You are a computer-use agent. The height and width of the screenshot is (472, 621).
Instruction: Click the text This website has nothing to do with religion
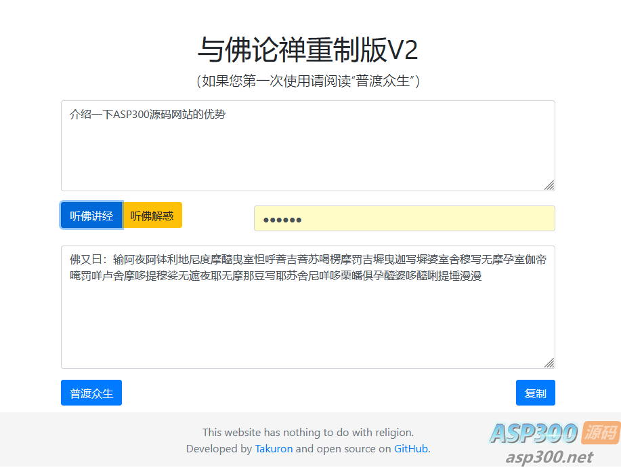point(307,433)
